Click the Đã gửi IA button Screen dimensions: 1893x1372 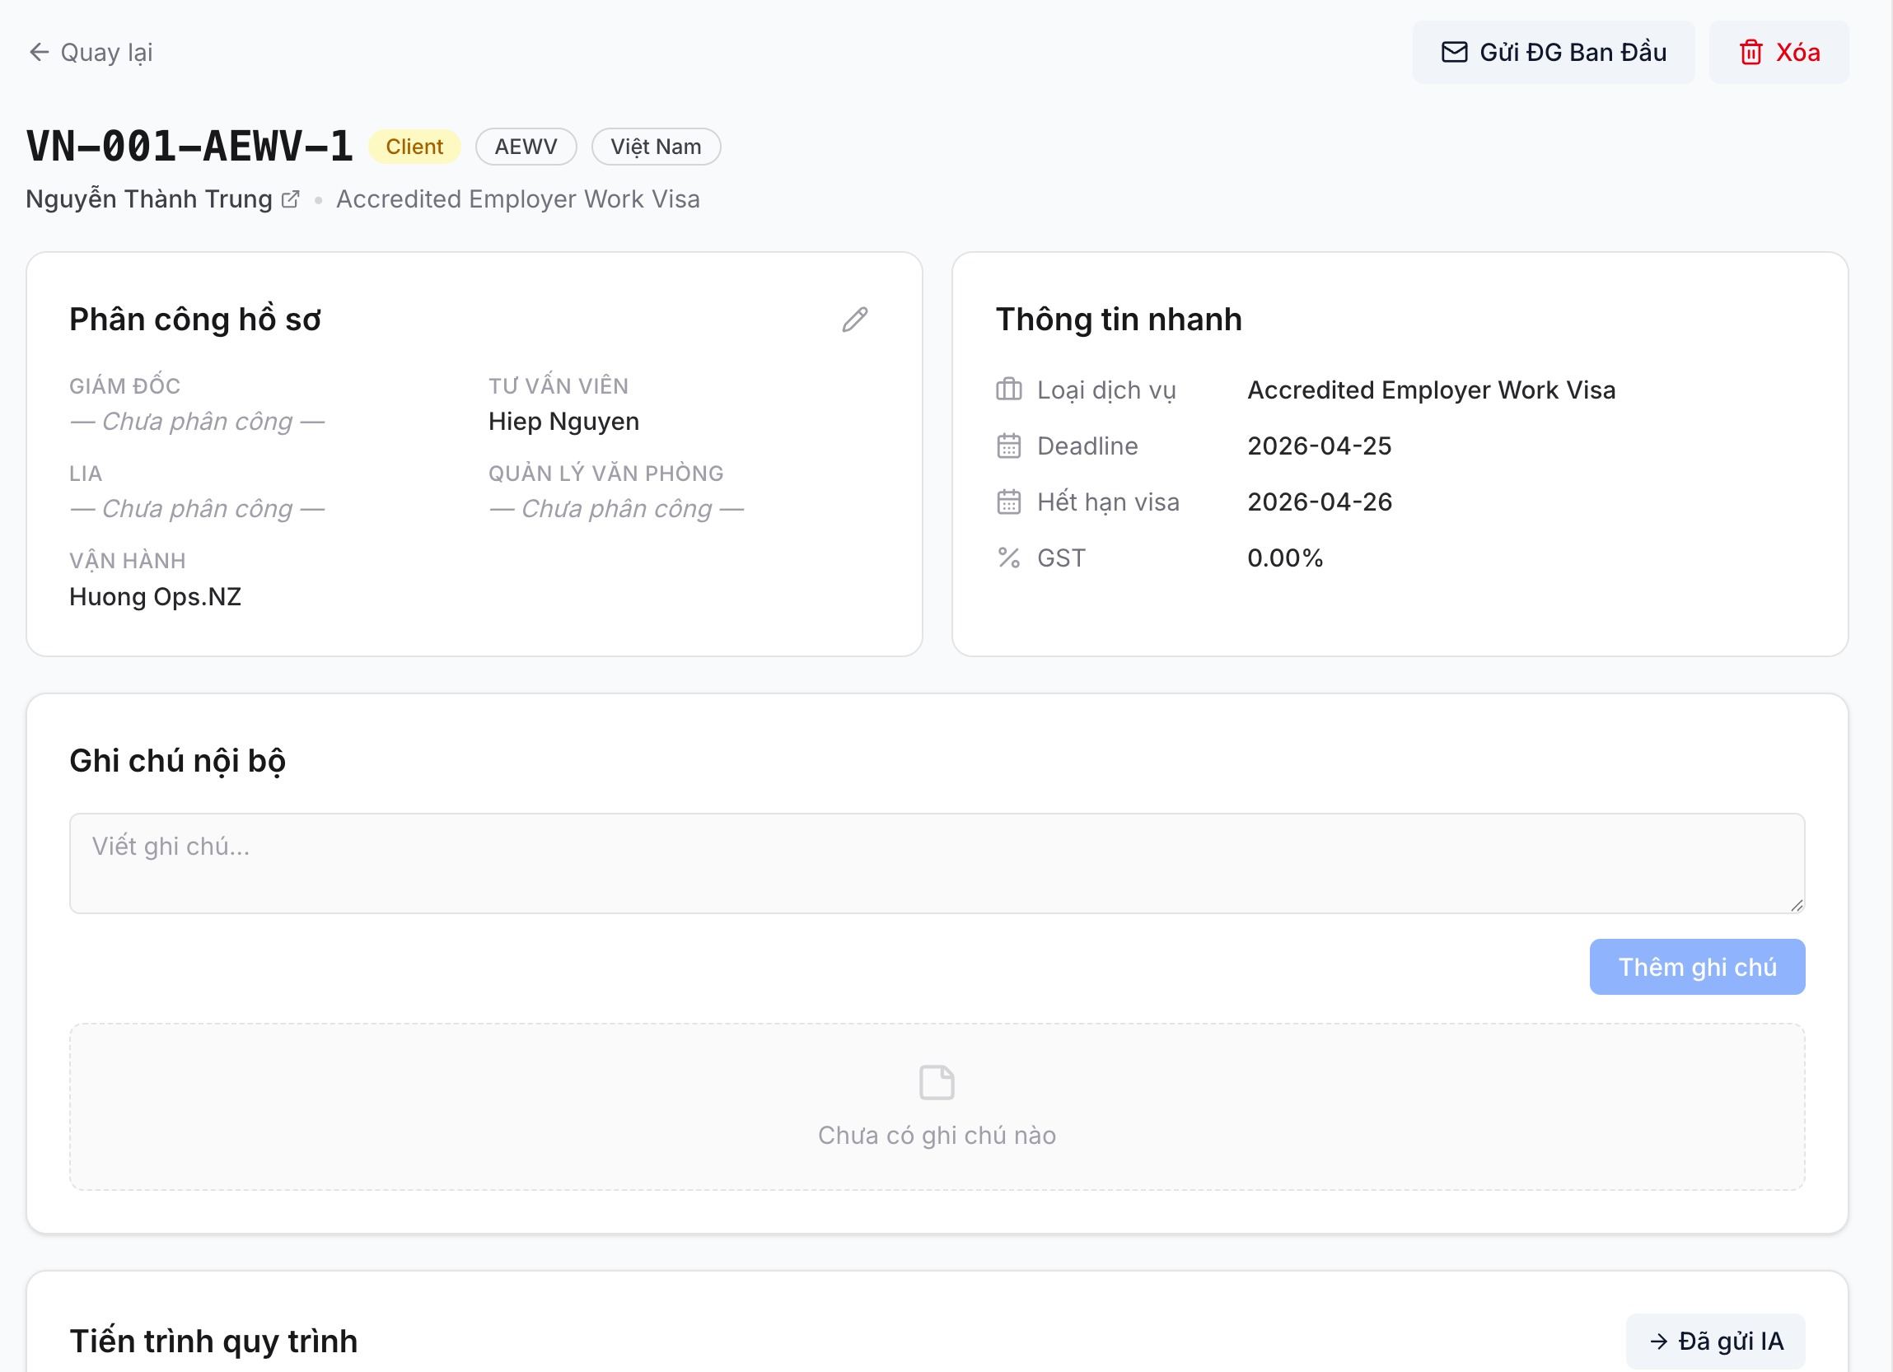[1715, 1340]
